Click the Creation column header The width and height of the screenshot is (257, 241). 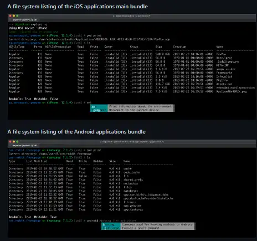coord(179,47)
